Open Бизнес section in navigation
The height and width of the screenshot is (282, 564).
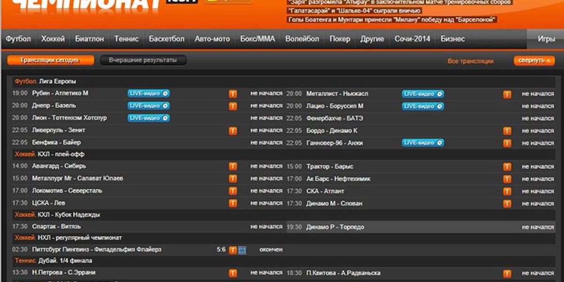[453, 39]
